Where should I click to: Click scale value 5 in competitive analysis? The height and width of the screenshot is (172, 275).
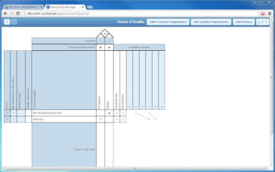162,107
